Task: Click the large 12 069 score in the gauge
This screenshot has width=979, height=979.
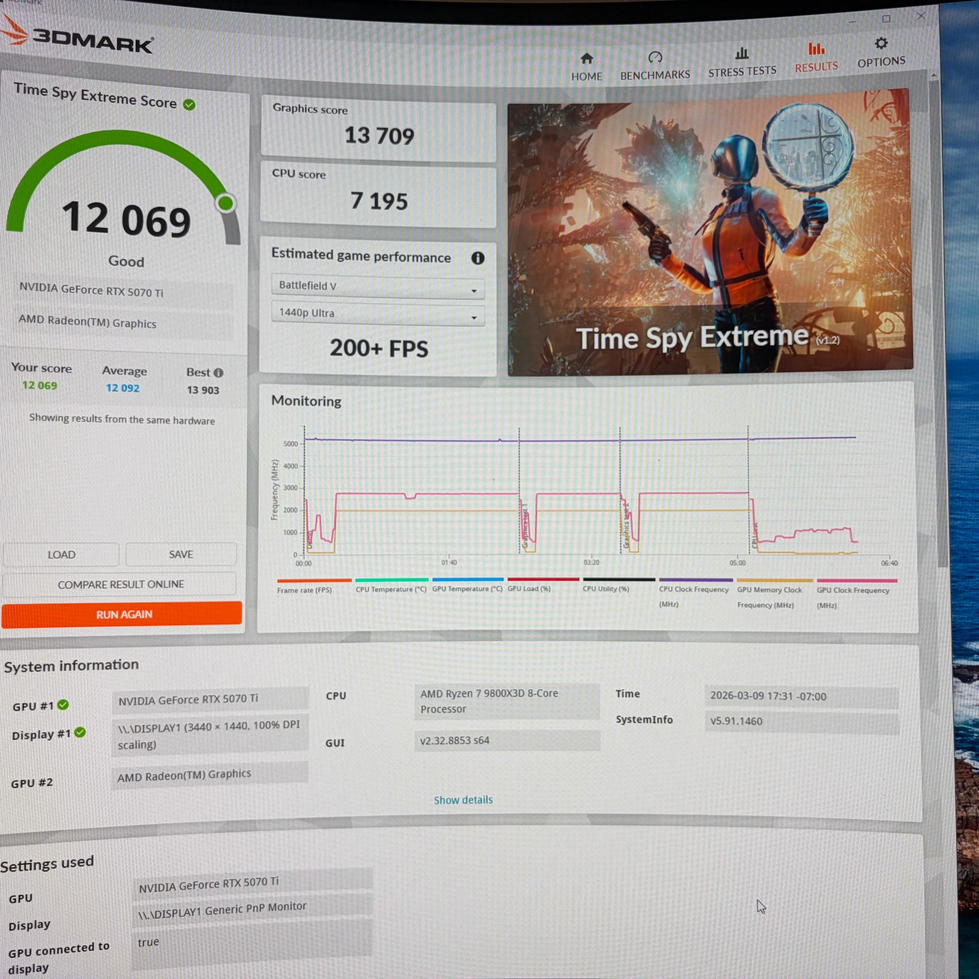Action: tap(126, 218)
